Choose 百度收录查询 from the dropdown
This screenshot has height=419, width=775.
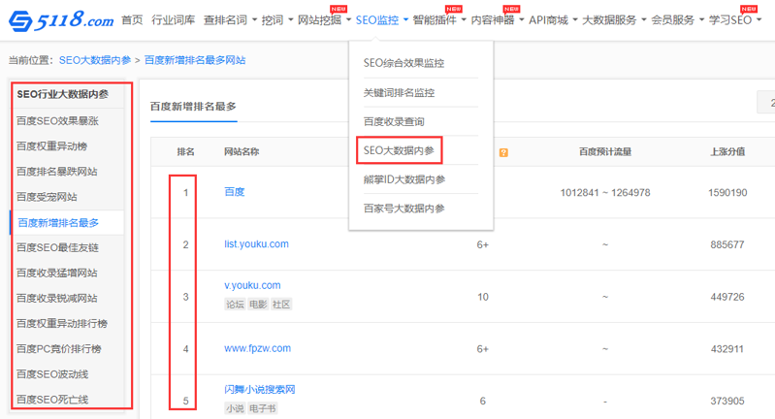click(394, 121)
